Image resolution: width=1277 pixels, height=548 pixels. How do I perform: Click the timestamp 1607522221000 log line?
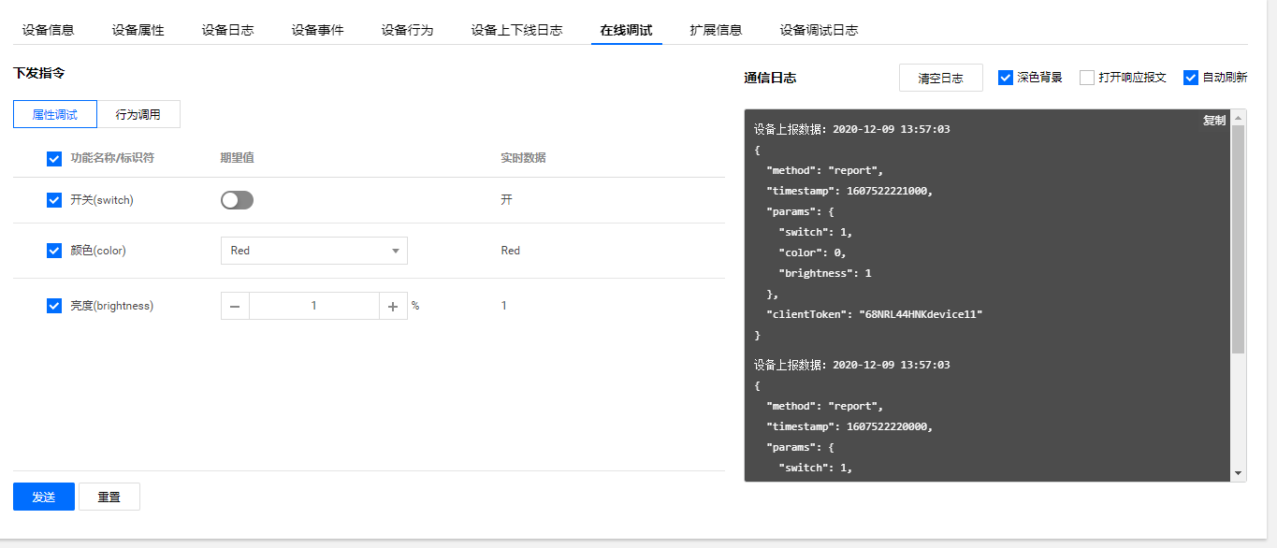click(x=849, y=191)
